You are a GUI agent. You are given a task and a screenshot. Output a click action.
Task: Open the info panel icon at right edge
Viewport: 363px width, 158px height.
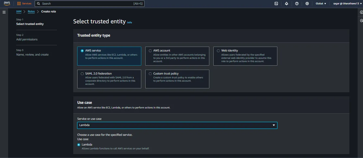pyautogui.click(x=361, y=12)
